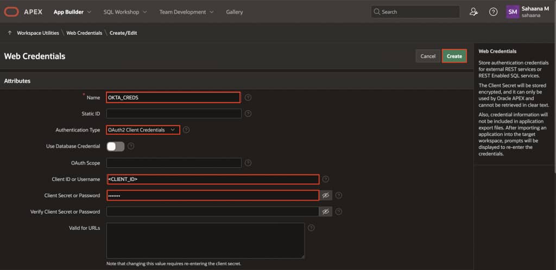Screen dimensions: 556x270
Task: Click the OAuth Scope input field
Action: (x=174, y=163)
